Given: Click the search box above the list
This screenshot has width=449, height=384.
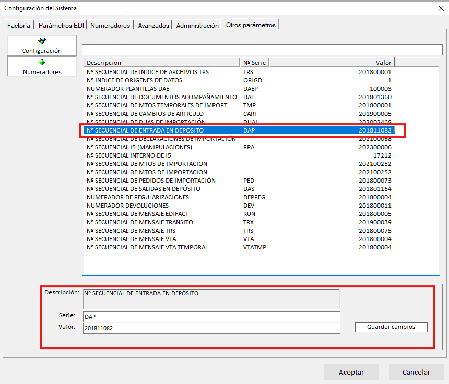Looking at the screenshot, I should 261,50.
